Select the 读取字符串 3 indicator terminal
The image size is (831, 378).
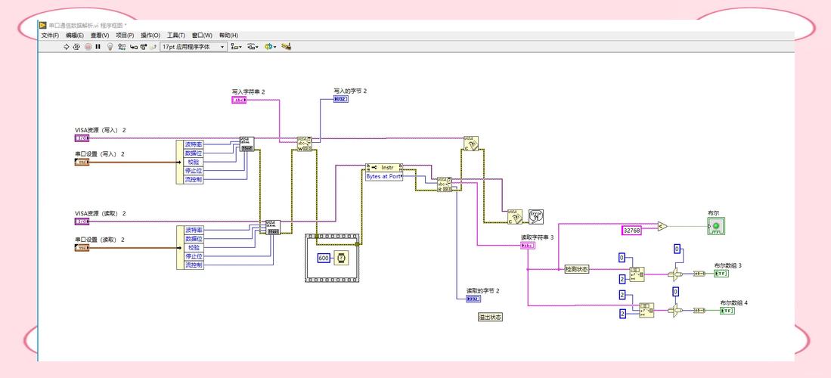(528, 246)
